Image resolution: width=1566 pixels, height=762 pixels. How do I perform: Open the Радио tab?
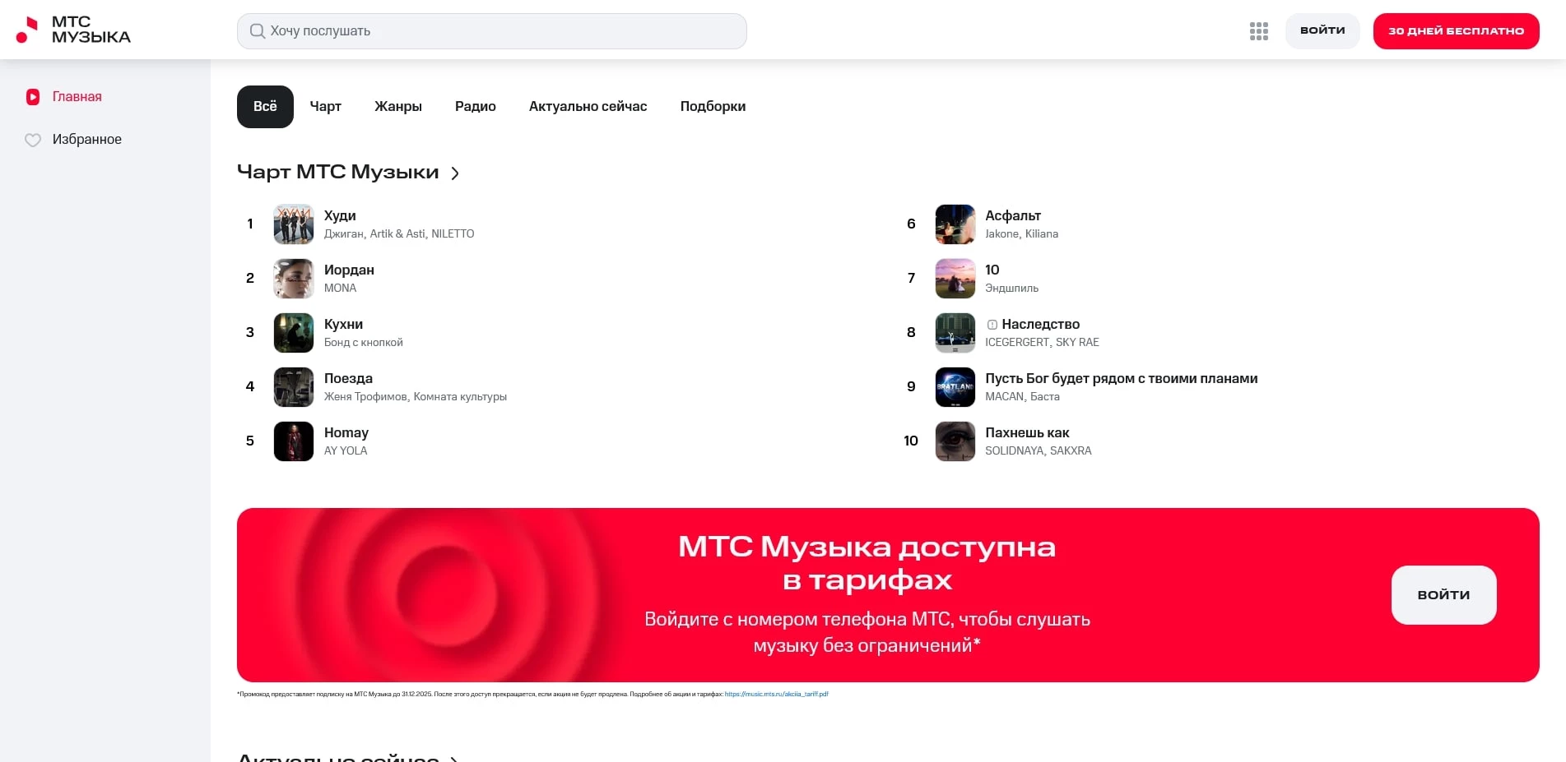[475, 106]
